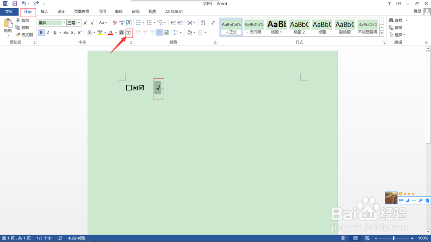Sort paragraphs with A-Z sort icon

click(203, 23)
